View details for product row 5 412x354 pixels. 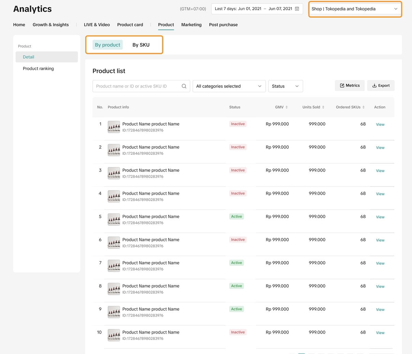(380, 217)
